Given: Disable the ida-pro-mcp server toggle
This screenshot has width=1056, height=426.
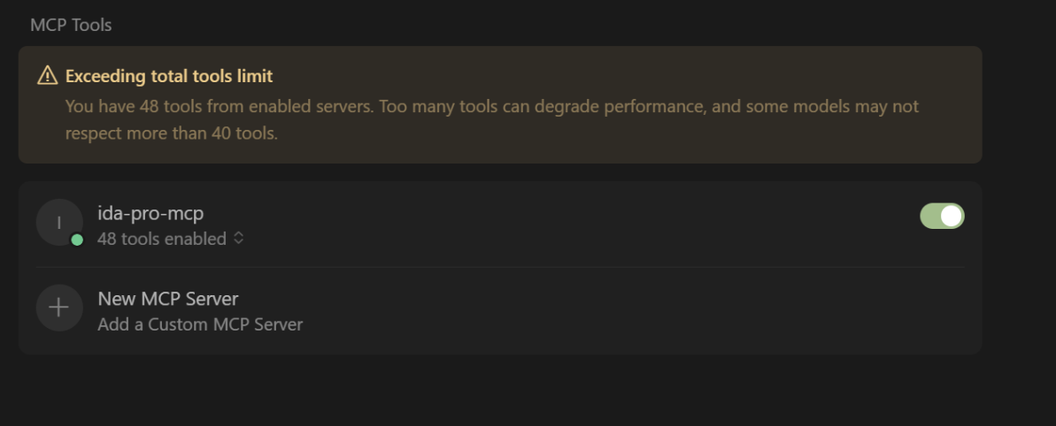Looking at the screenshot, I should 942,216.
